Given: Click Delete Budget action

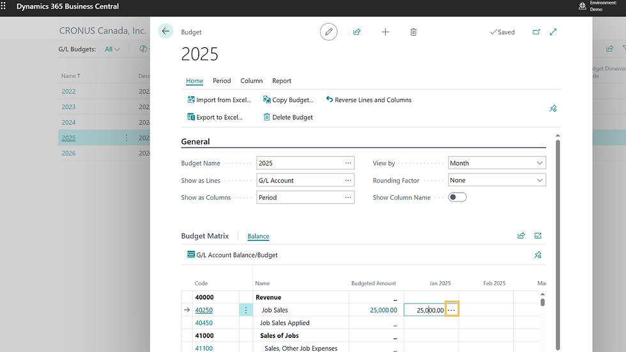Looking at the screenshot, I should pyautogui.click(x=288, y=117).
